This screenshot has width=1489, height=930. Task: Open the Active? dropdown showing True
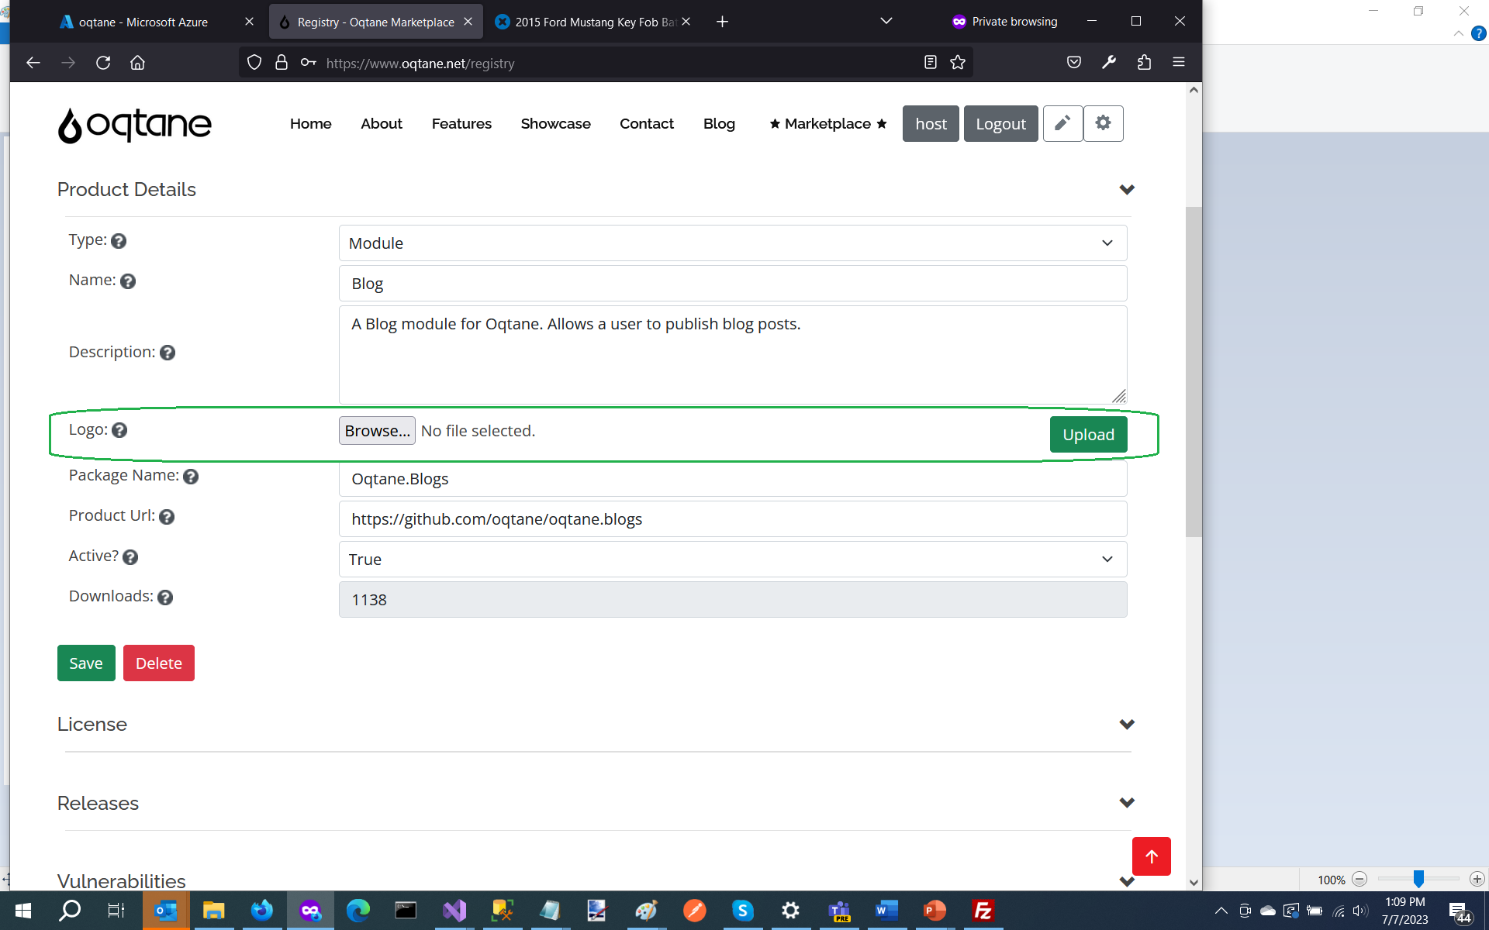(732, 559)
